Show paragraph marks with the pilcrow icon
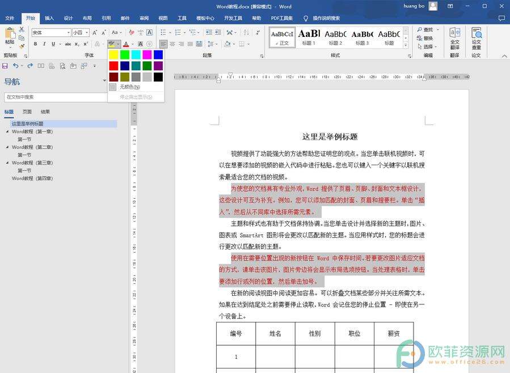This screenshot has height=373, width=510. 258,32
